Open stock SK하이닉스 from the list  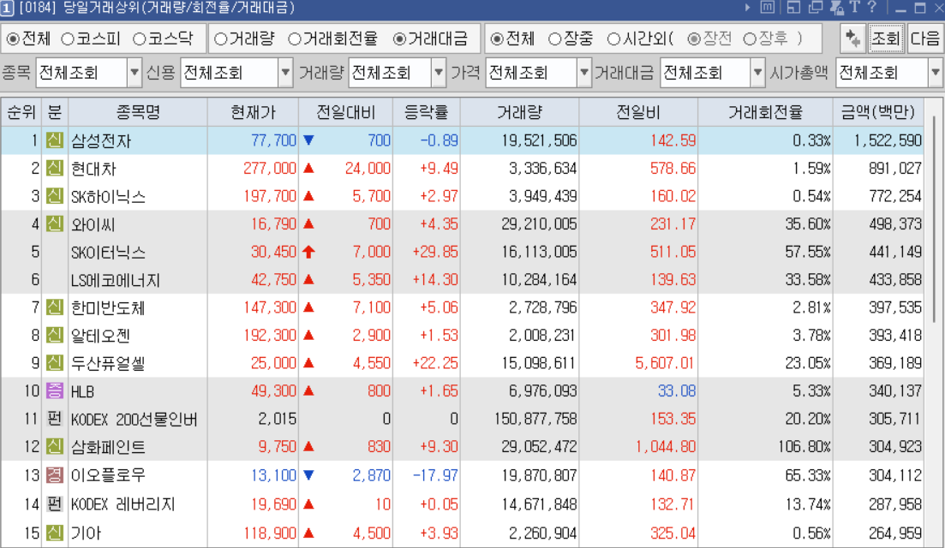point(109,196)
